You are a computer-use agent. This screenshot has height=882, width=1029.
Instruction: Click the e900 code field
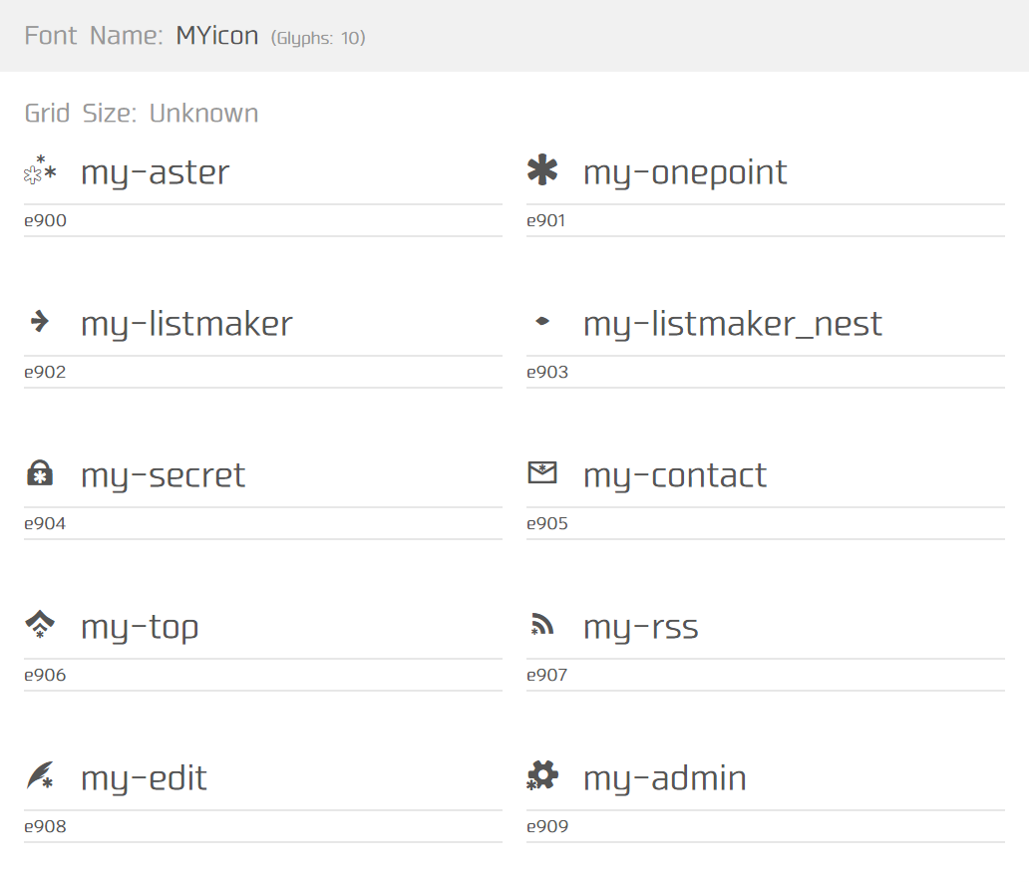(263, 221)
